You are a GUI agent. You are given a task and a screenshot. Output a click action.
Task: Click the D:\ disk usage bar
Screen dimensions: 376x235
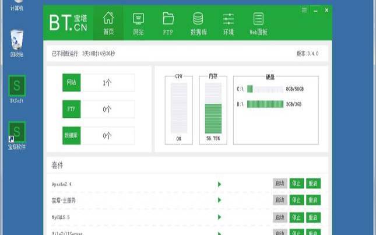(265, 104)
